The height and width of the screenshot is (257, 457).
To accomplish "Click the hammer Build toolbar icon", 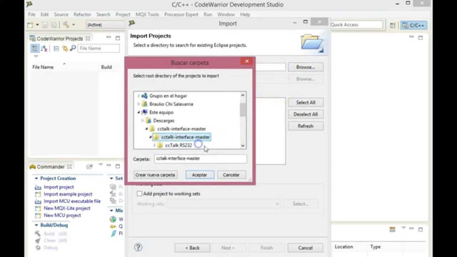I will click(66, 25).
